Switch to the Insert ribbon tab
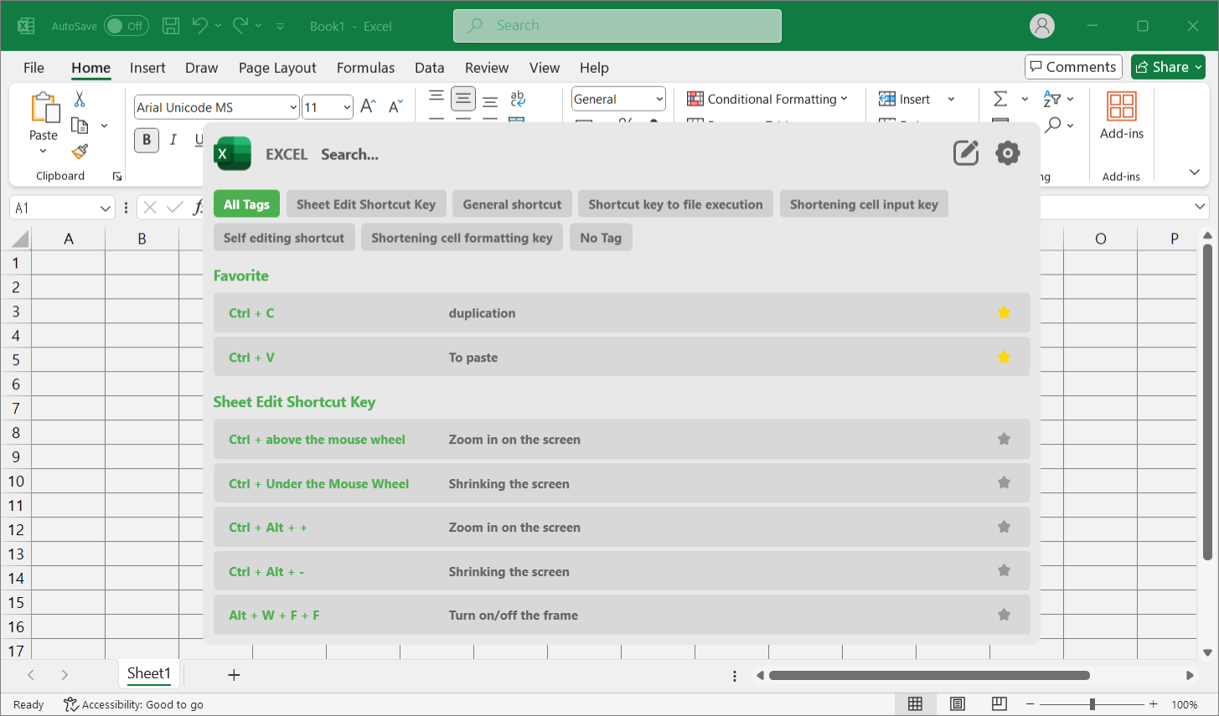The image size is (1219, 716). point(147,68)
